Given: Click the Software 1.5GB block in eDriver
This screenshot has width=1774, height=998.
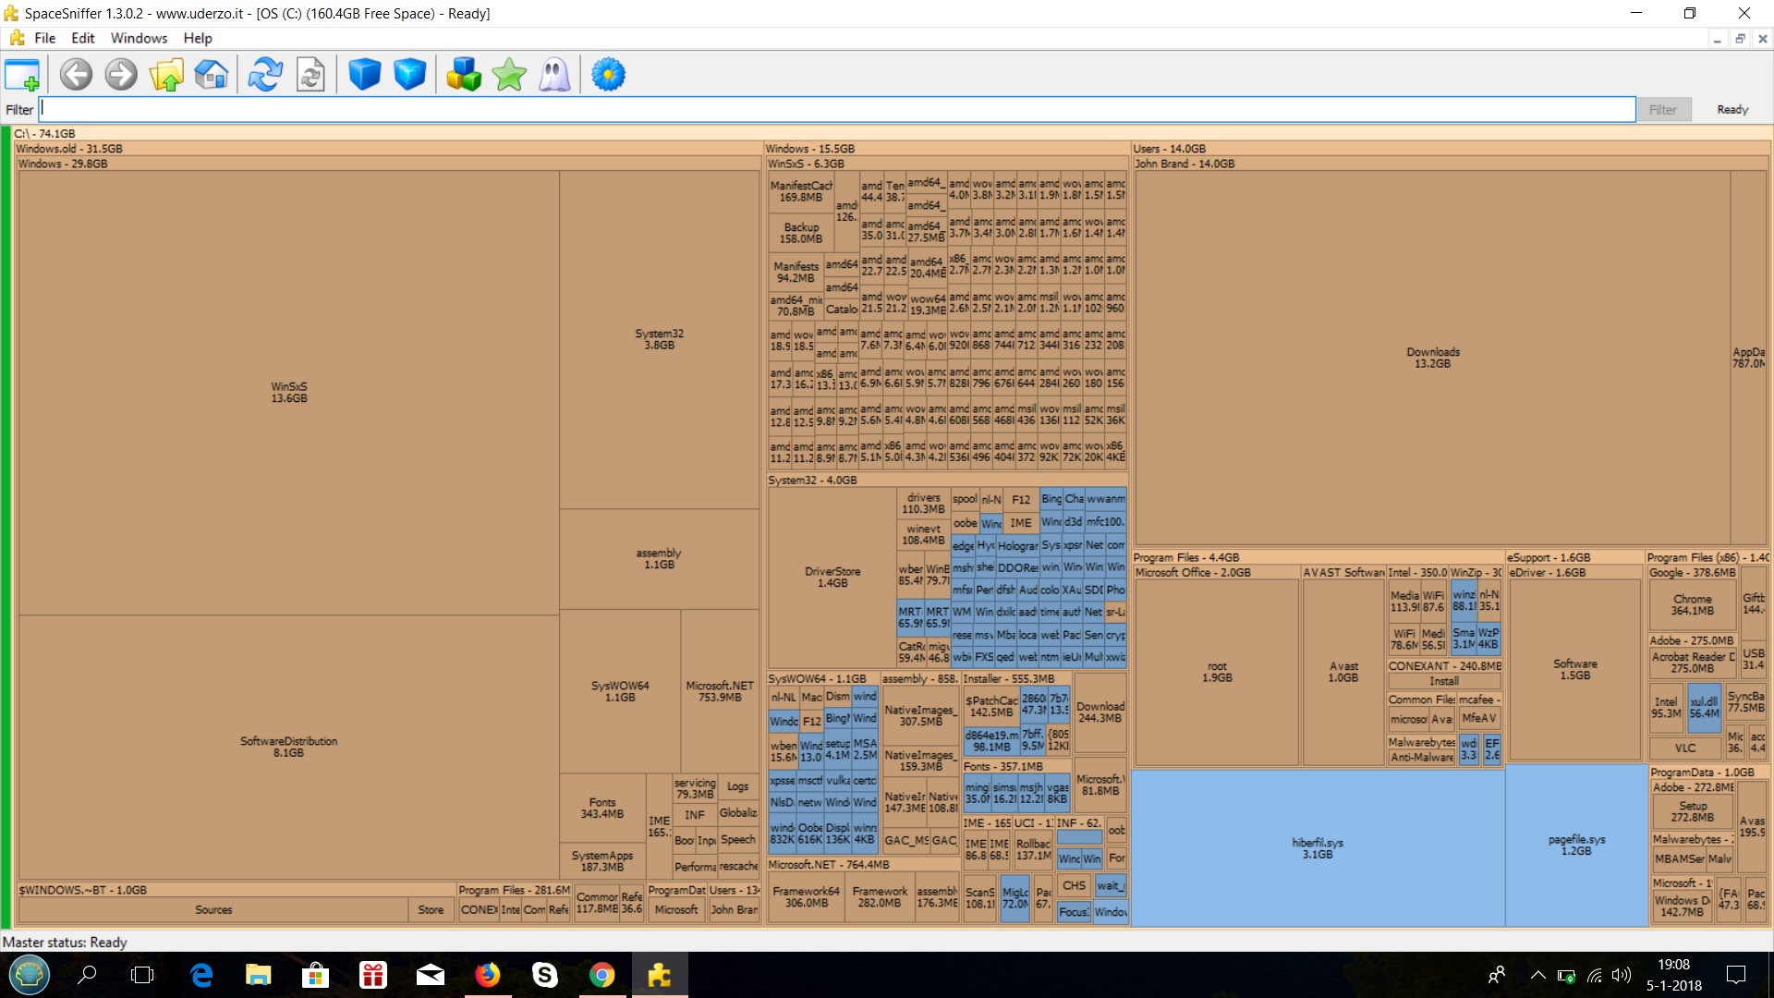Looking at the screenshot, I should point(1575,669).
